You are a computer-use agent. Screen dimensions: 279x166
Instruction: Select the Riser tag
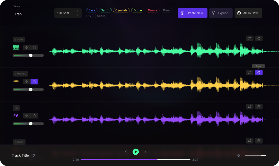tap(167, 10)
